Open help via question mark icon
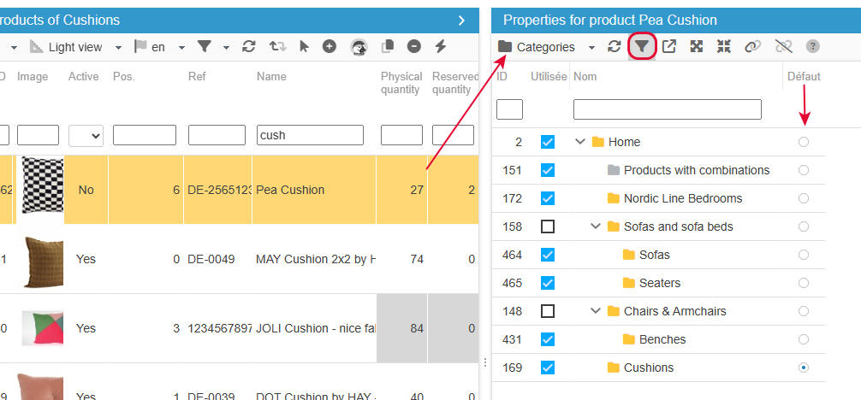Image resolution: width=861 pixels, height=400 pixels. [x=813, y=47]
